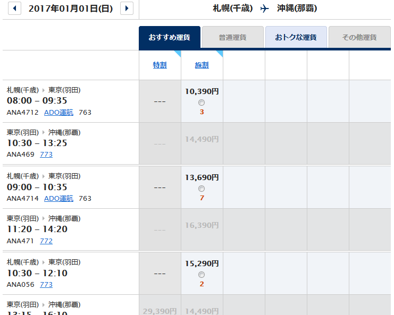
Task: Click the seats-left number 3
Action: pyautogui.click(x=202, y=112)
